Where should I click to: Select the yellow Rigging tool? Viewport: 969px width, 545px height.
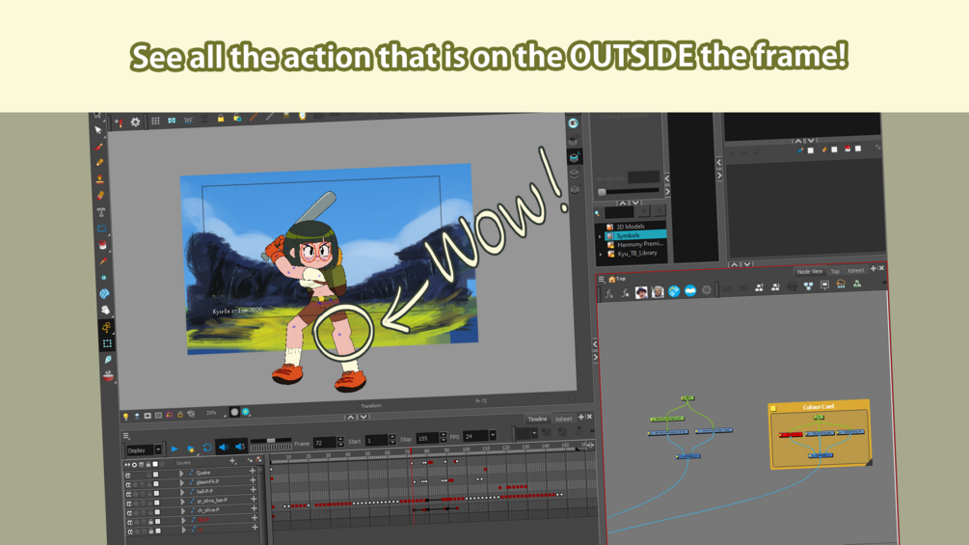pos(106,327)
